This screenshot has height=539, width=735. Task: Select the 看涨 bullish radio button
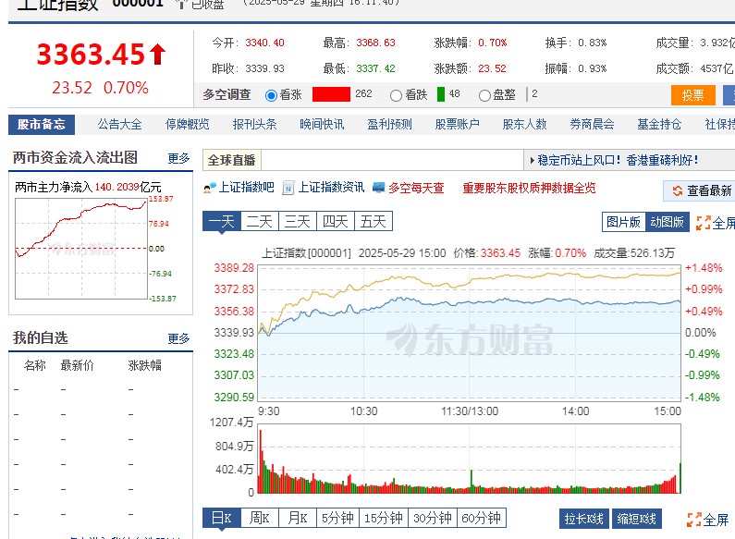[x=271, y=95]
